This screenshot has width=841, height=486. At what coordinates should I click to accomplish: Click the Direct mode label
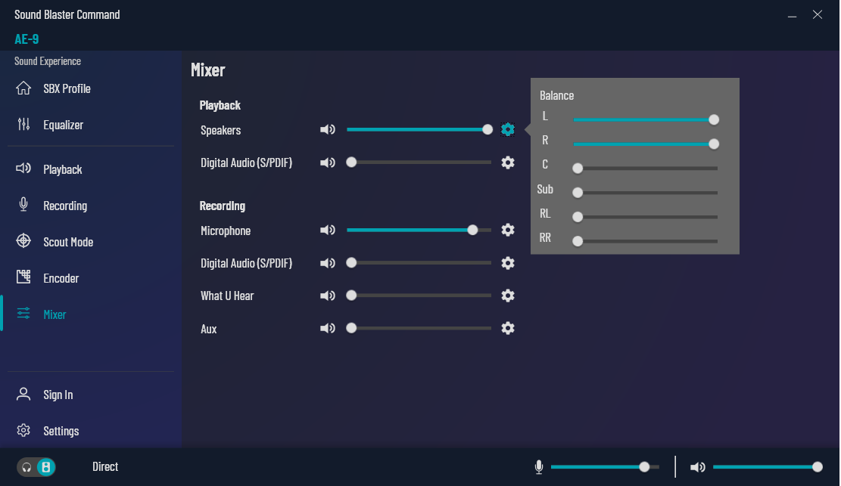tap(105, 467)
